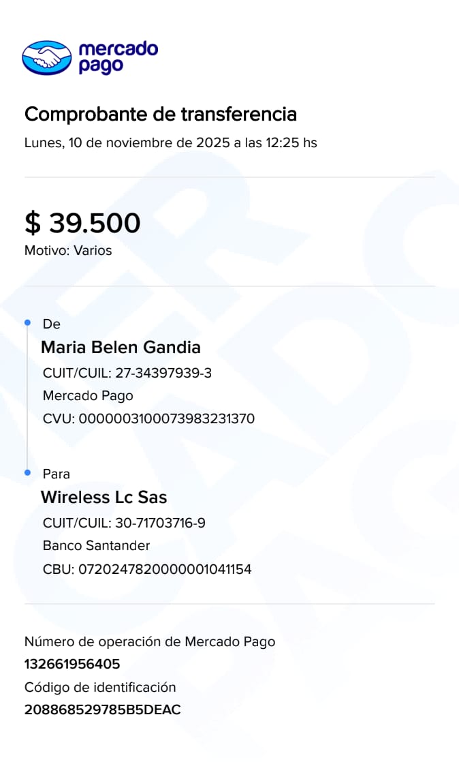Click the "Número de operación de Mercado Pago" label
Image resolution: width=459 pixels, height=762 pixels.
tap(150, 641)
